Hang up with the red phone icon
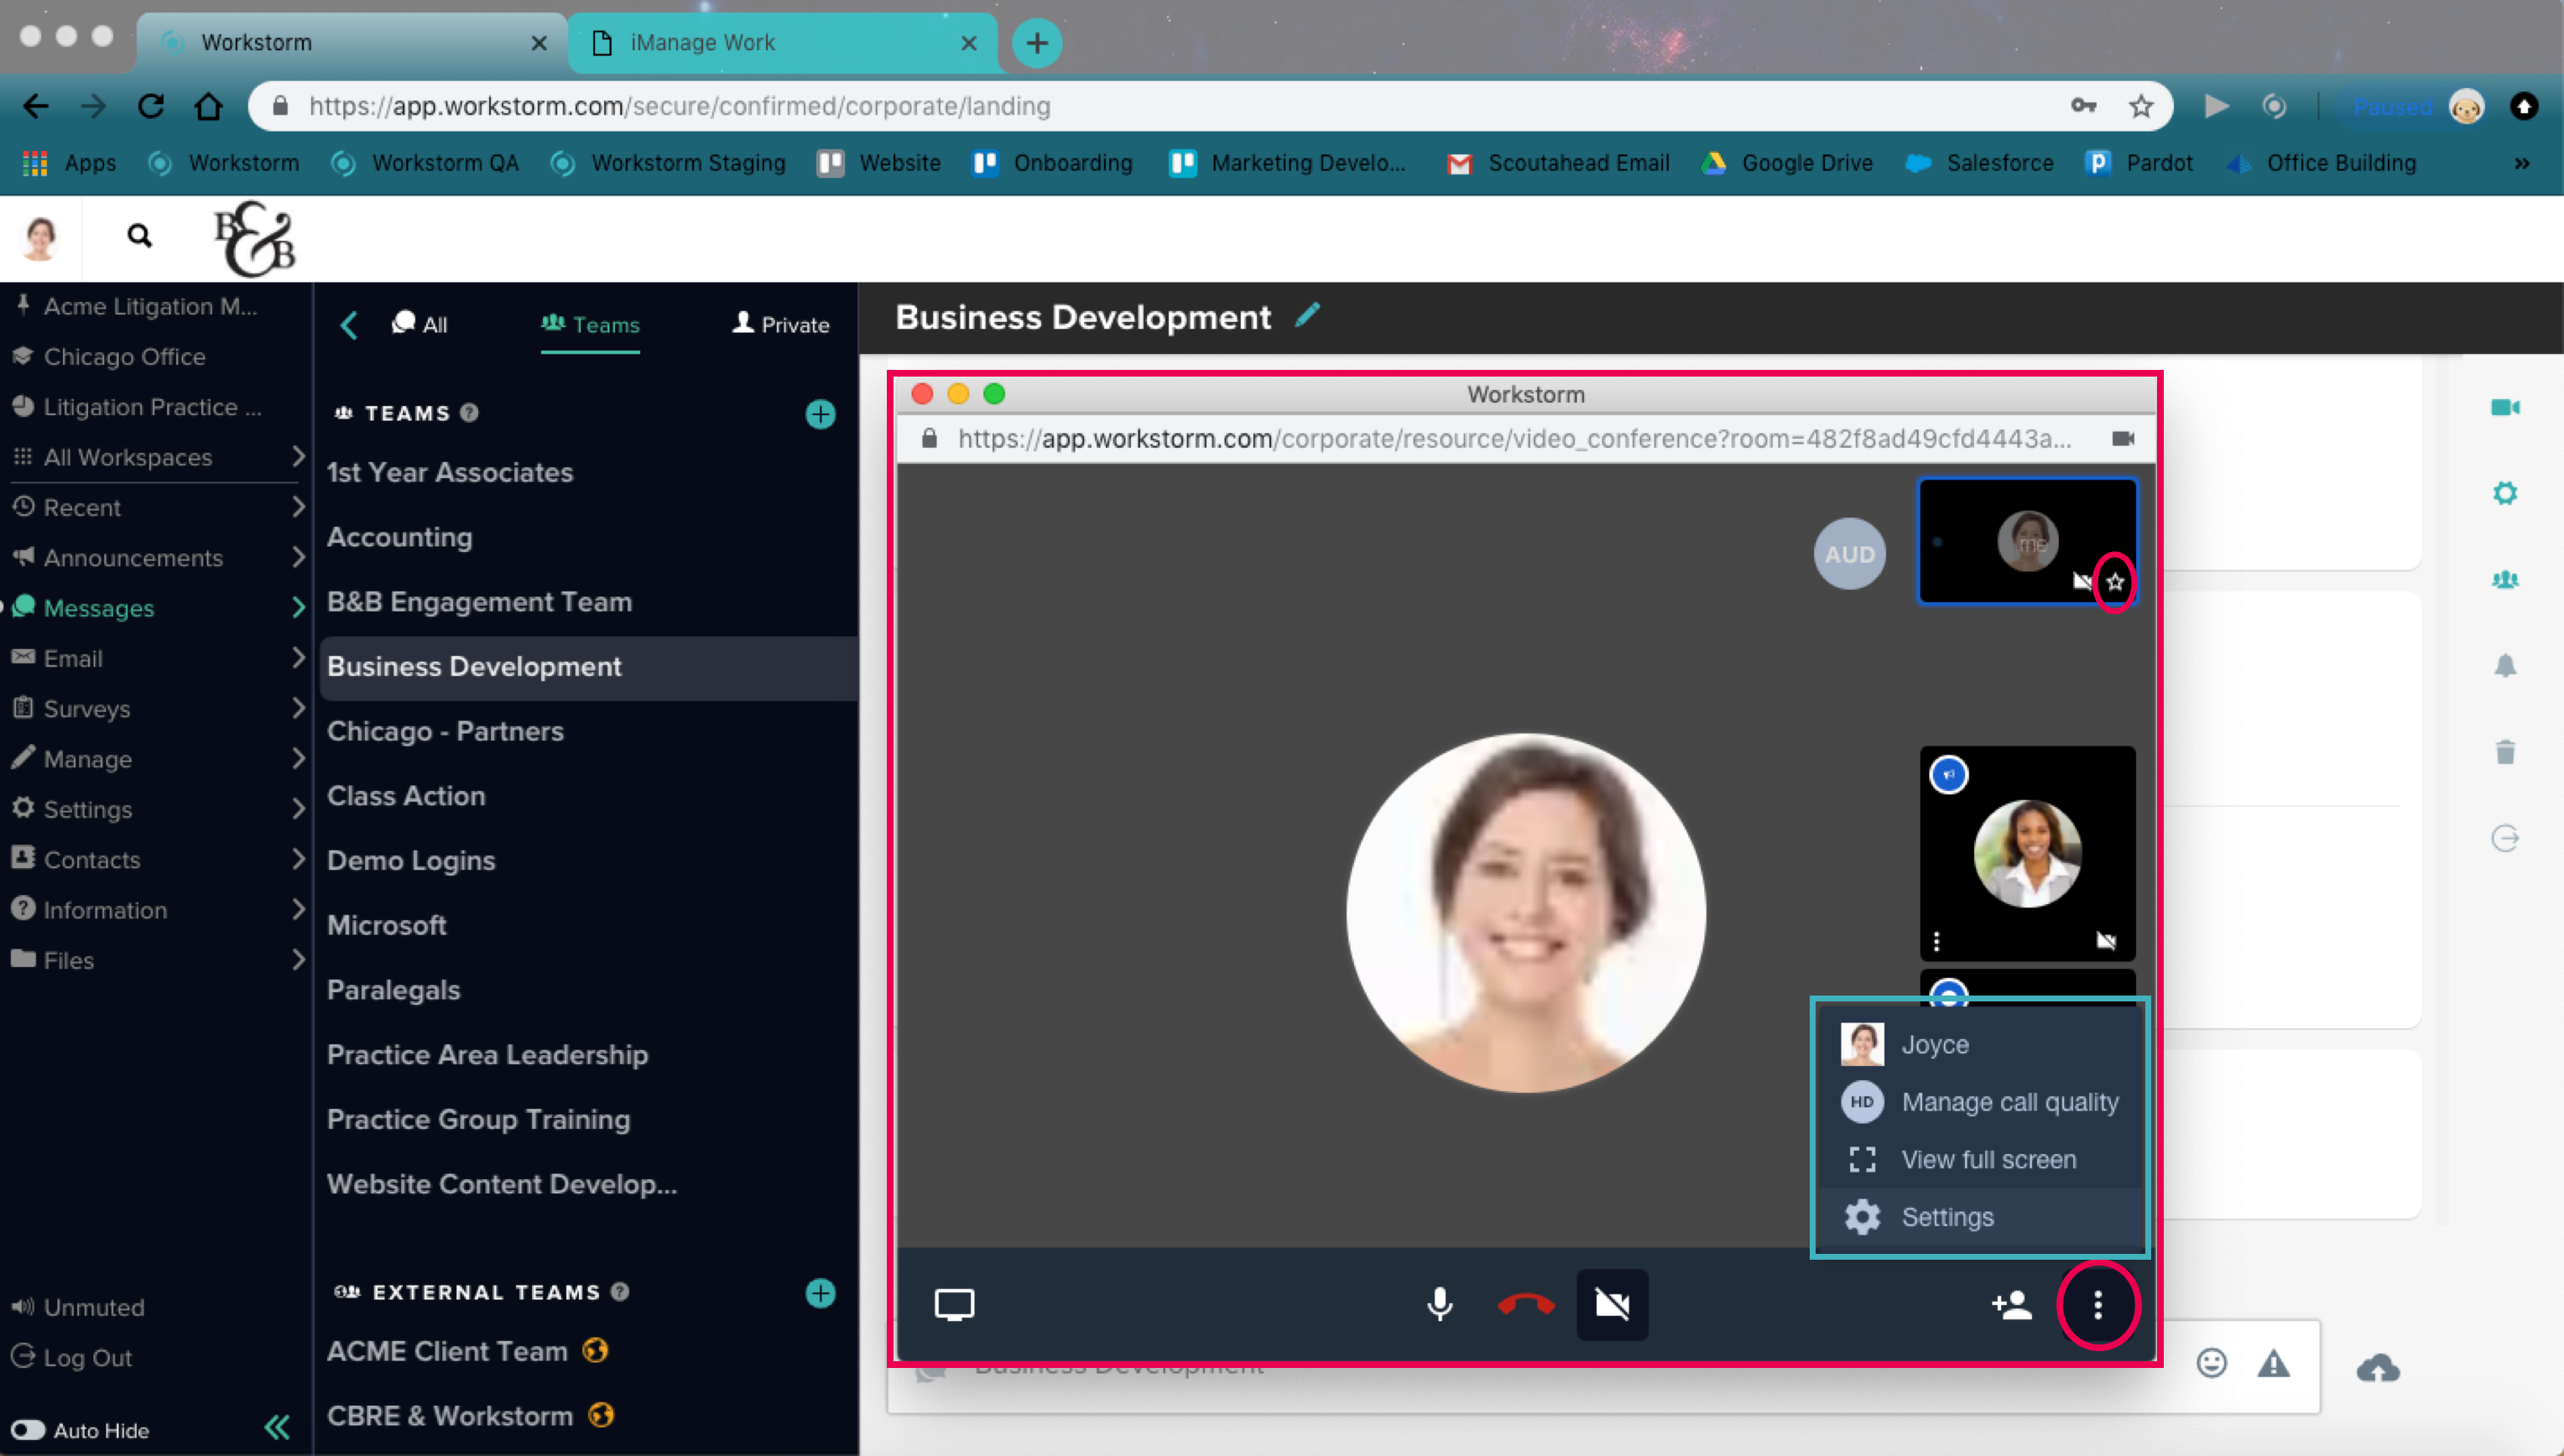This screenshot has width=2564, height=1456. [x=1525, y=1304]
